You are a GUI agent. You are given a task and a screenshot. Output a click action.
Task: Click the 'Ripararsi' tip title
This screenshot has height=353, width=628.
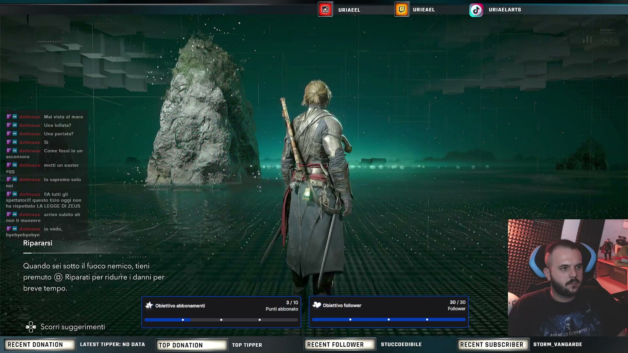[38, 243]
